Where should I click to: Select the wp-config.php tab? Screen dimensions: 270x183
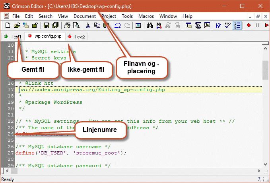tap(45, 36)
